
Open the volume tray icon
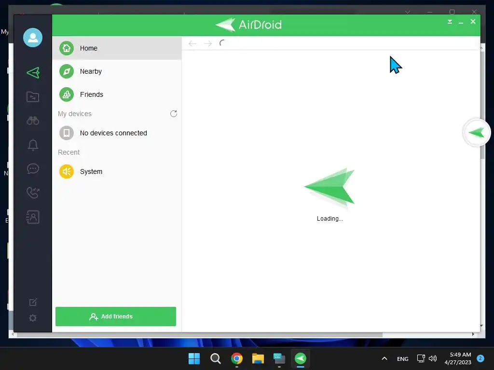[433, 358]
